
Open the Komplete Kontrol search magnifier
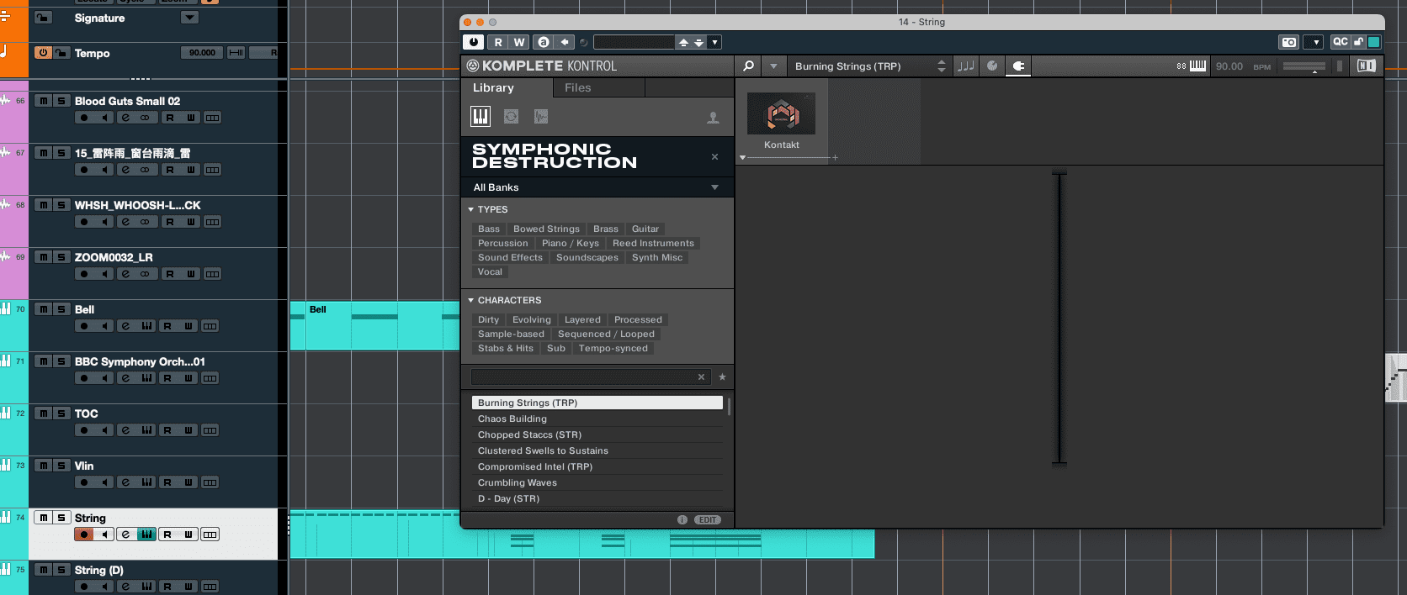(x=748, y=66)
